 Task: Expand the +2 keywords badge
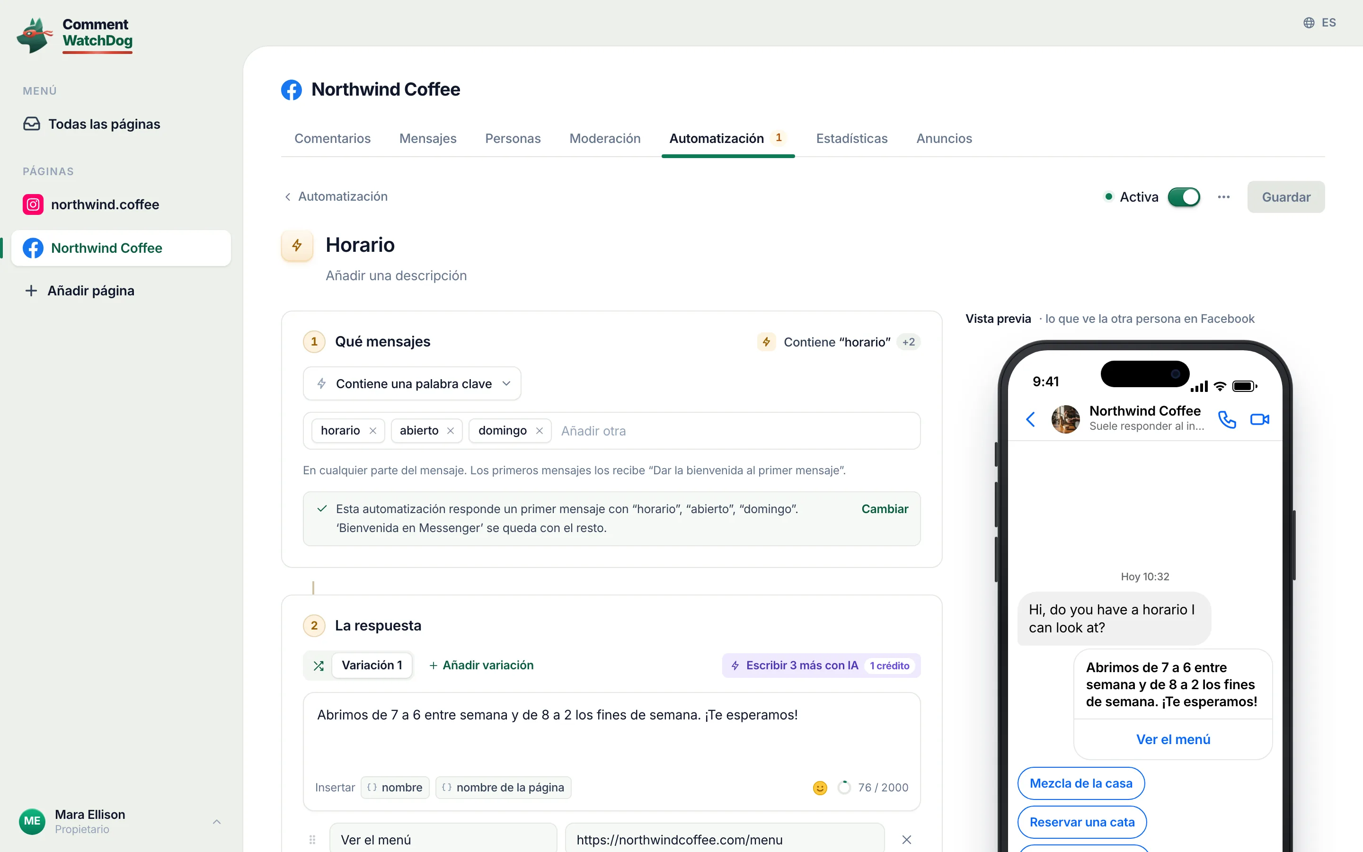pos(909,342)
